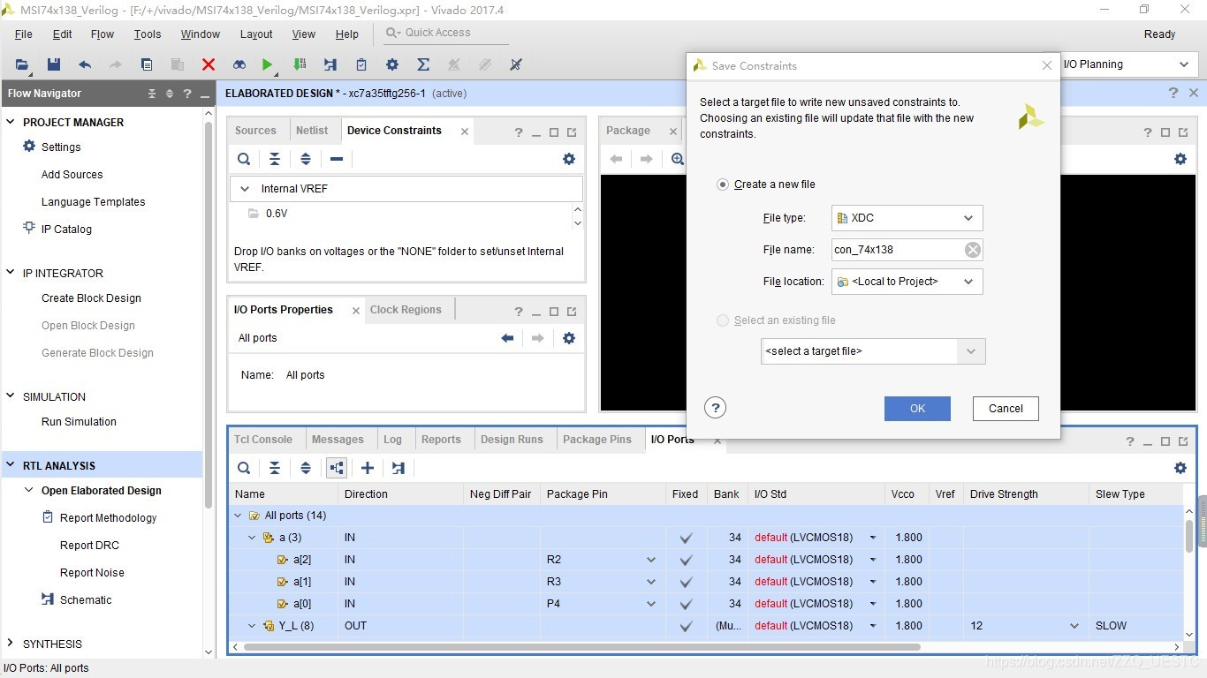Undo with the blue back arrow toolbar icon
Viewport: 1207px width, 678px height.
pos(85,64)
